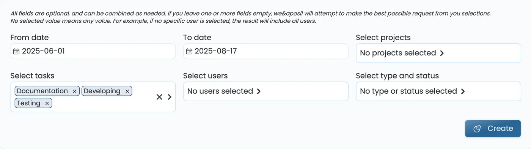531x151 pixels.
Task: Open the No projects selected dropdown
Action: point(438,53)
